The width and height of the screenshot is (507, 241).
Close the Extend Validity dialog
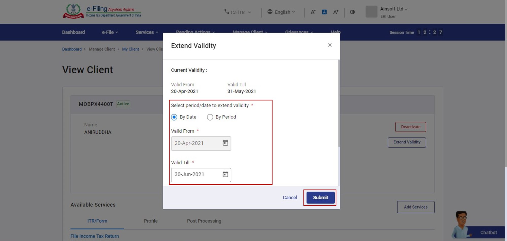pos(330,45)
